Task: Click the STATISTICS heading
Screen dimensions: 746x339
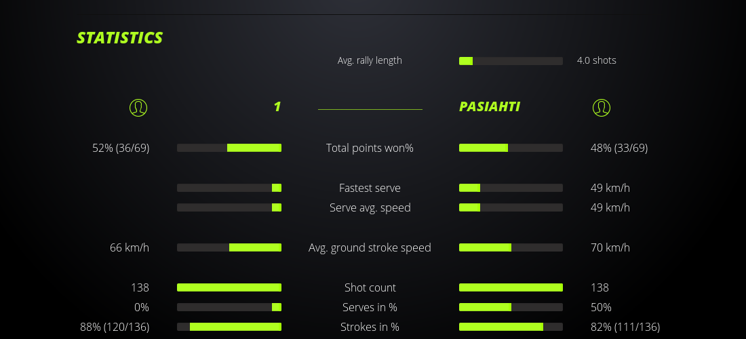Action: pyautogui.click(x=120, y=38)
